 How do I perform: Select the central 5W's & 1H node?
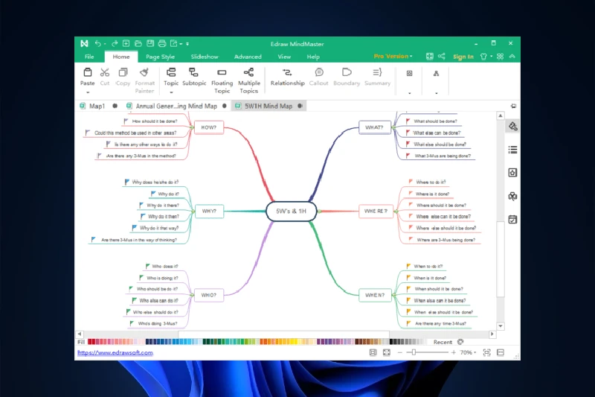[x=292, y=211]
